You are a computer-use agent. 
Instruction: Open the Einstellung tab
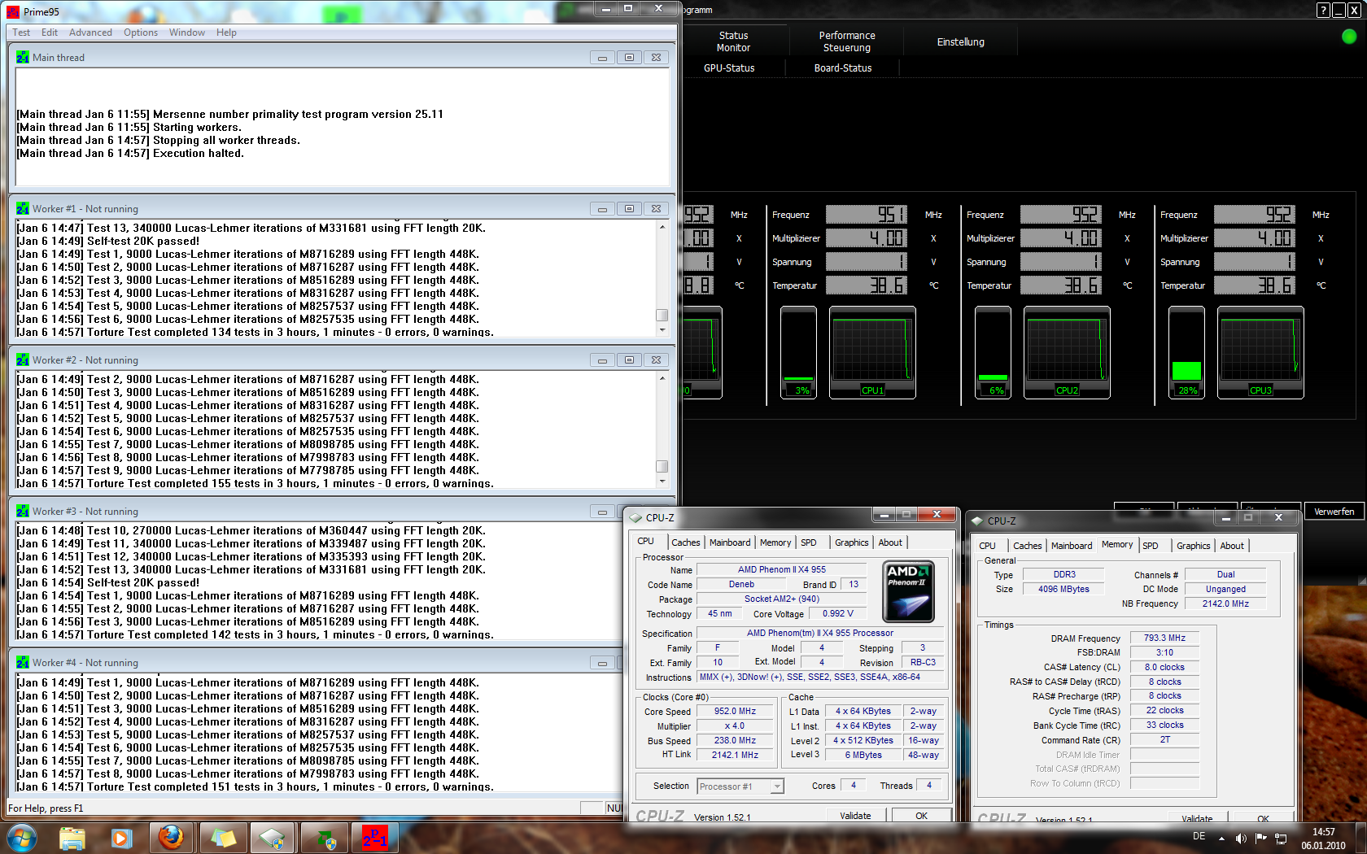(961, 41)
